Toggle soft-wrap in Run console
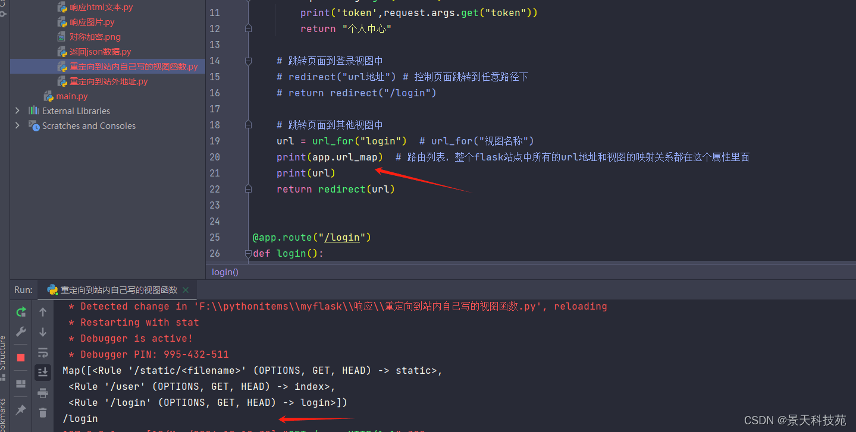The width and height of the screenshot is (856, 432). tap(43, 352)
